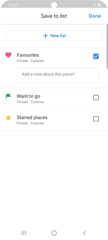Tap Done to save list selection
The width and height of the screenshot is (108, 240).
[x=95, y=16]
